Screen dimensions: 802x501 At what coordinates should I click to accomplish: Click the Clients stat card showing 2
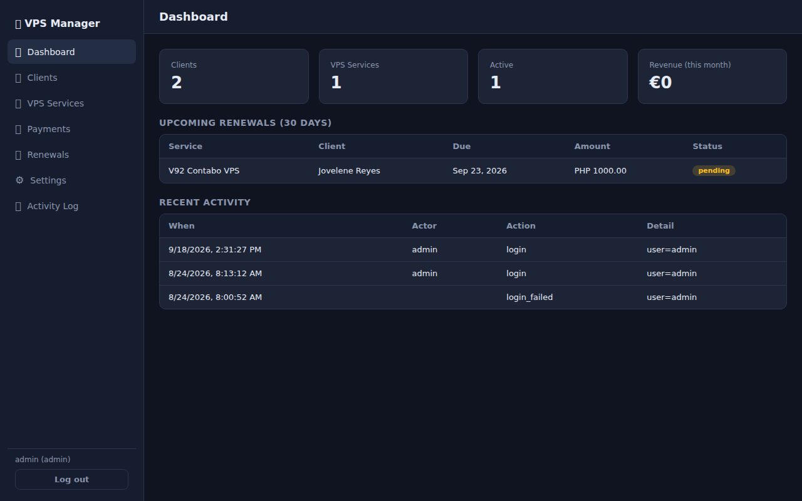pyautogui.click(x=234, y=76)
